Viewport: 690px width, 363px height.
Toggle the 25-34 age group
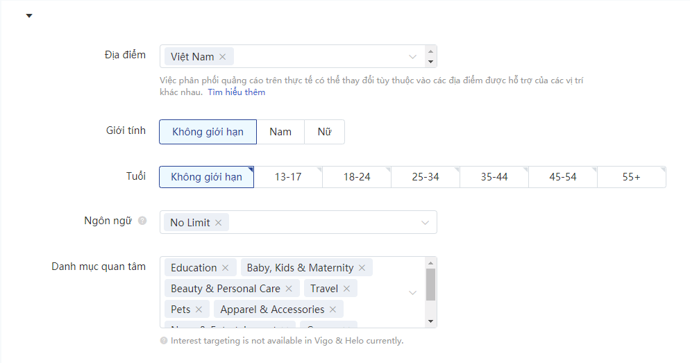coord(426,177)
